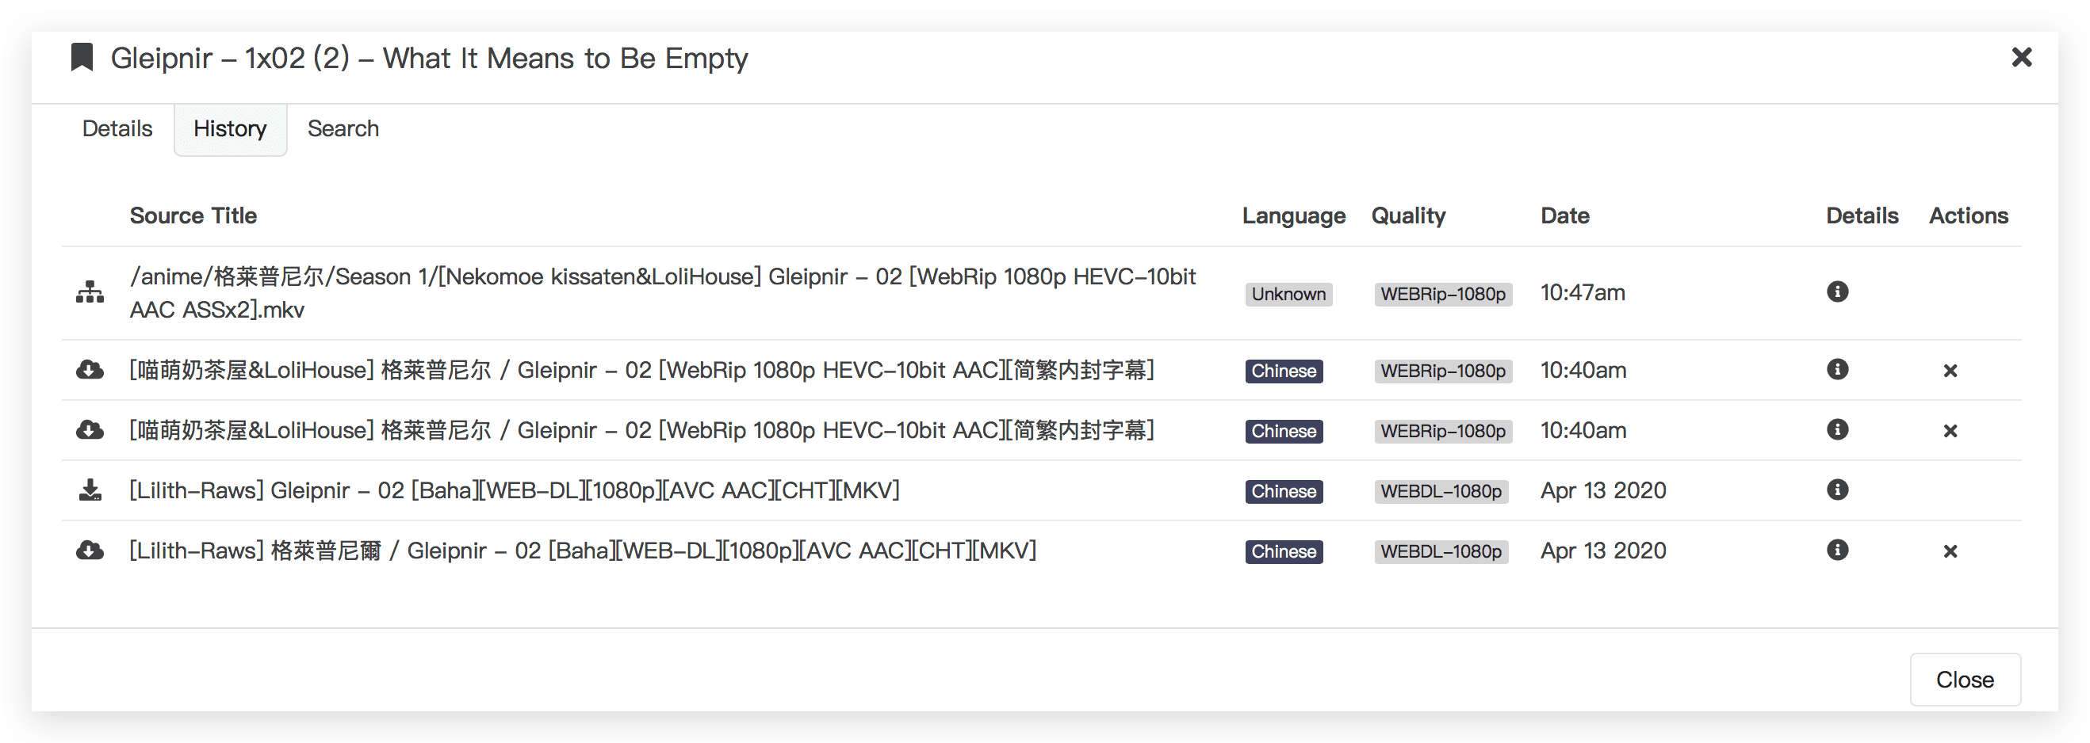Click the Chinese badge on the Lilith-Raws 格萊普尼爾 row
2090x743 pixels.
click(1284, 551)
